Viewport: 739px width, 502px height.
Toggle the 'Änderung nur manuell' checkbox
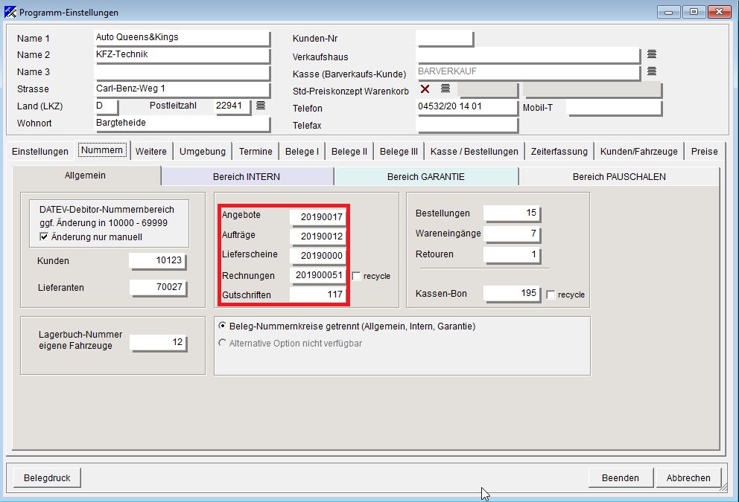[x=44, y=237]
